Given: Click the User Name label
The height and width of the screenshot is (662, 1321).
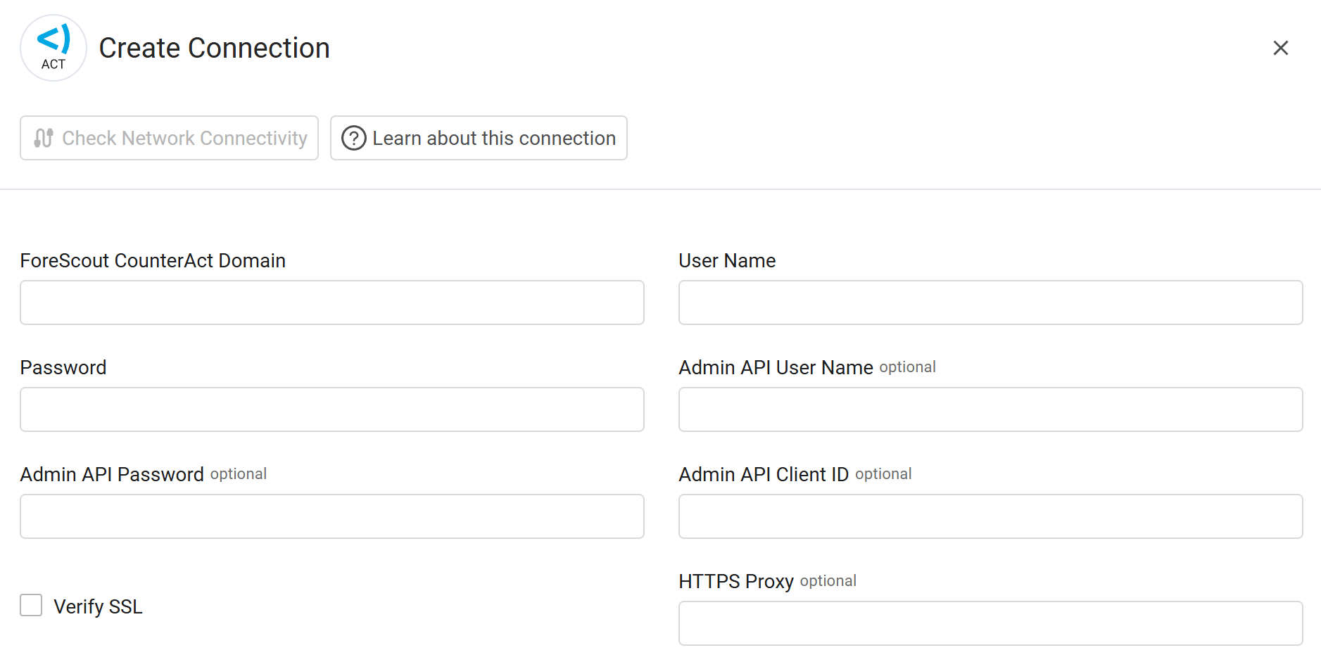Looking at the screenshot, I should (x=727, y=260).
